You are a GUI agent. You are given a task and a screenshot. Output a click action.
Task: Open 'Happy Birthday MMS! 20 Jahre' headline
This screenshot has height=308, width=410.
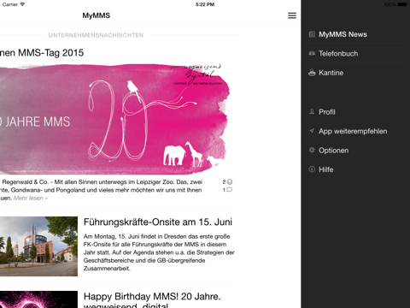152,300
